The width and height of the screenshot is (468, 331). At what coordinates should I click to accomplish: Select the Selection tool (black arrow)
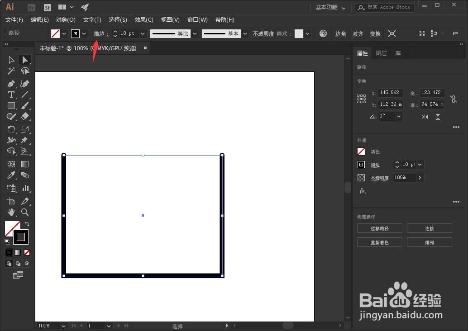click(11, 60)
